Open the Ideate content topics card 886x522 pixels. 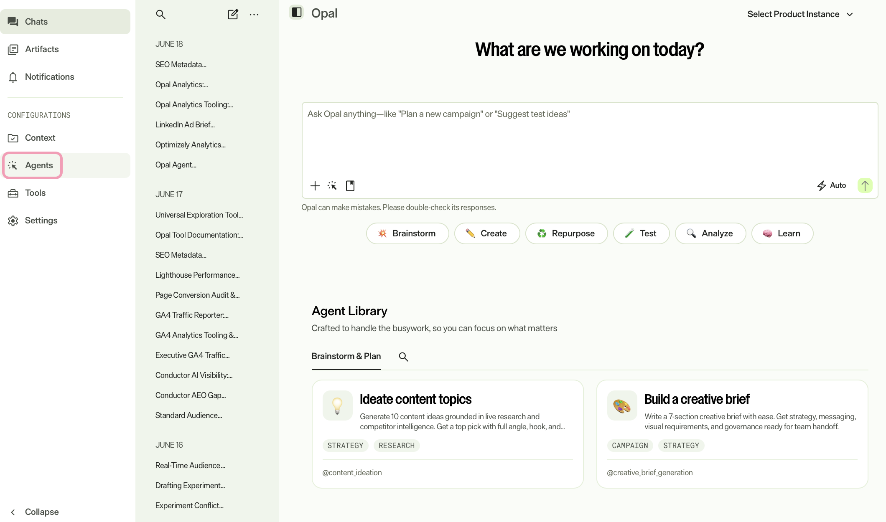[448, 434]
